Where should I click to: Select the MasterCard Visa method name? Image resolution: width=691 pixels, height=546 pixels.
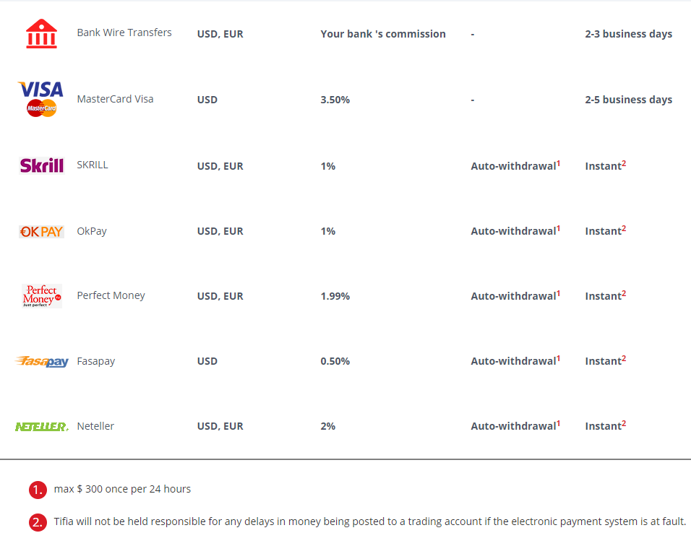[x=115, y=99]
